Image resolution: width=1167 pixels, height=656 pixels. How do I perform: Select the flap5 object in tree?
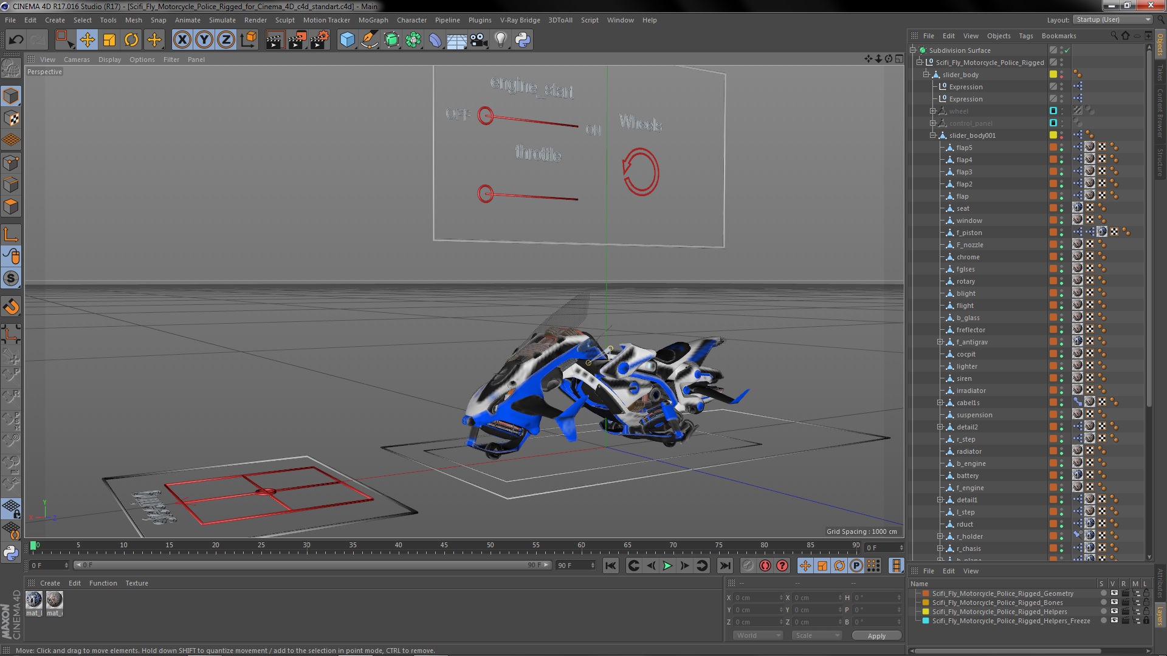coord(964,148)
